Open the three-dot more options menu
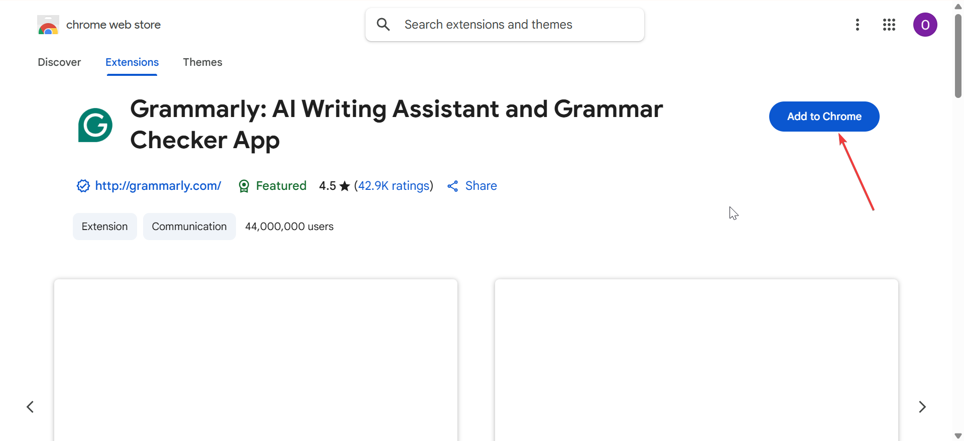This screenshot has height=441, width=964. click(858, 25)
